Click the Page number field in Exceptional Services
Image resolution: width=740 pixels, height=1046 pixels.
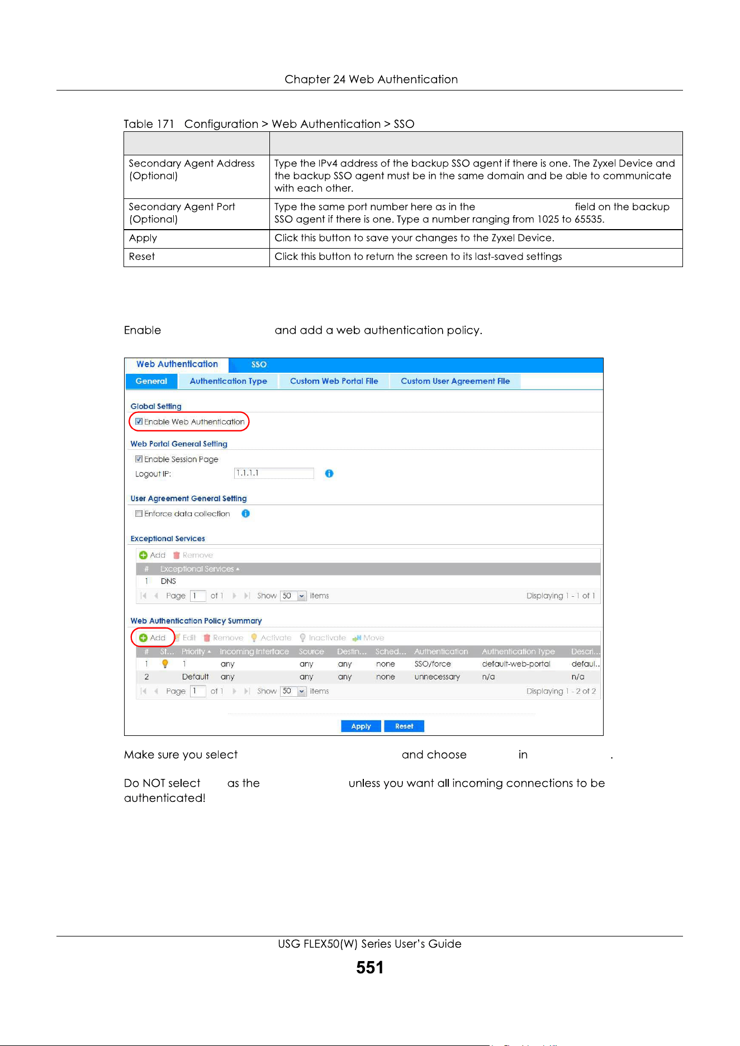pos(198,596)
